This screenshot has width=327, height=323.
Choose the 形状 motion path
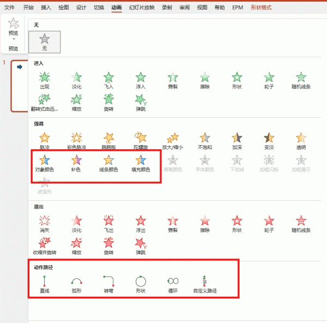141,284
